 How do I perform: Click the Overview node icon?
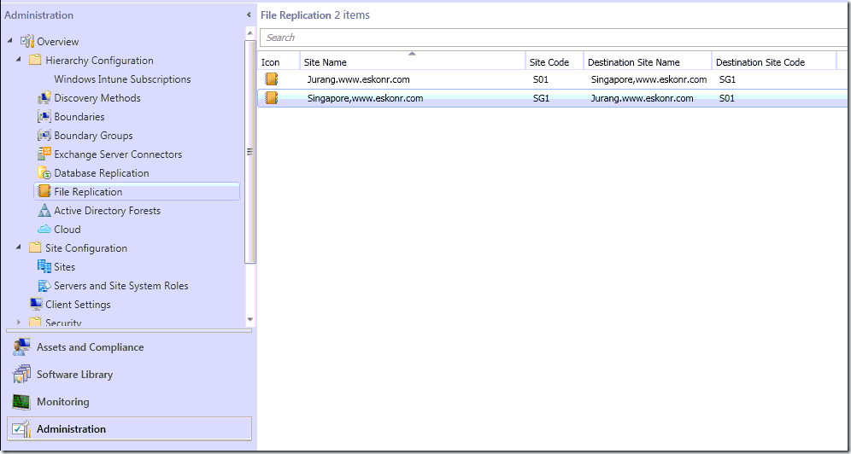(x=27, y=41)
